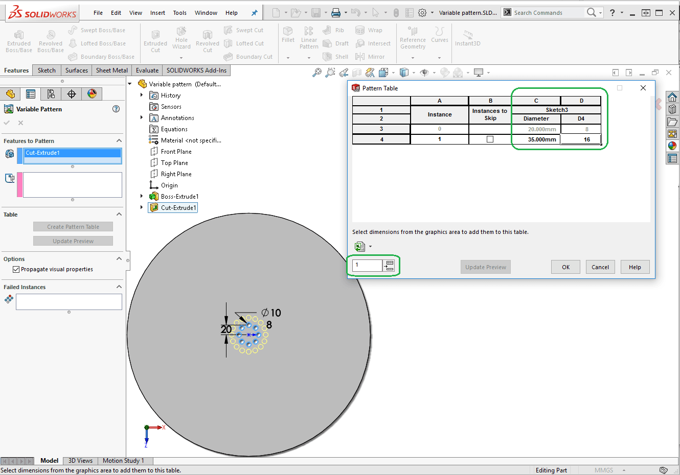Click the PropertyManager tab icon
This screenshot has width=680, height=475.
31,94
